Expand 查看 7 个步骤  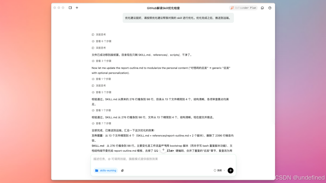tap(101, 123)
